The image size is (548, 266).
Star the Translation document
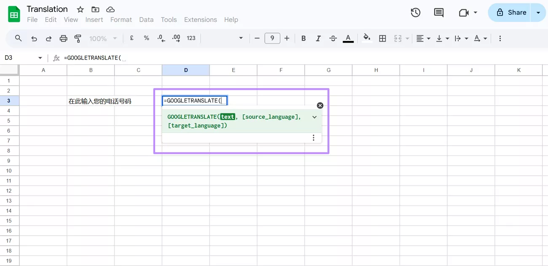(80, 9)
